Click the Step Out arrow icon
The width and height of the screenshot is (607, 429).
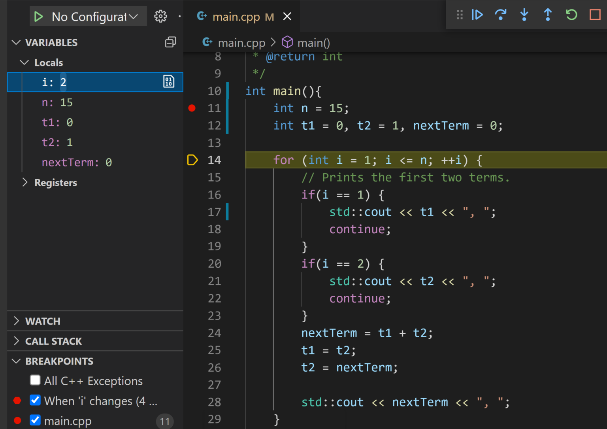coord(548,15)
